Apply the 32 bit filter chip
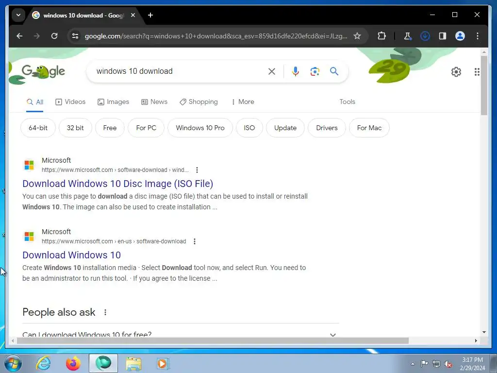 (x=75, y=128)
